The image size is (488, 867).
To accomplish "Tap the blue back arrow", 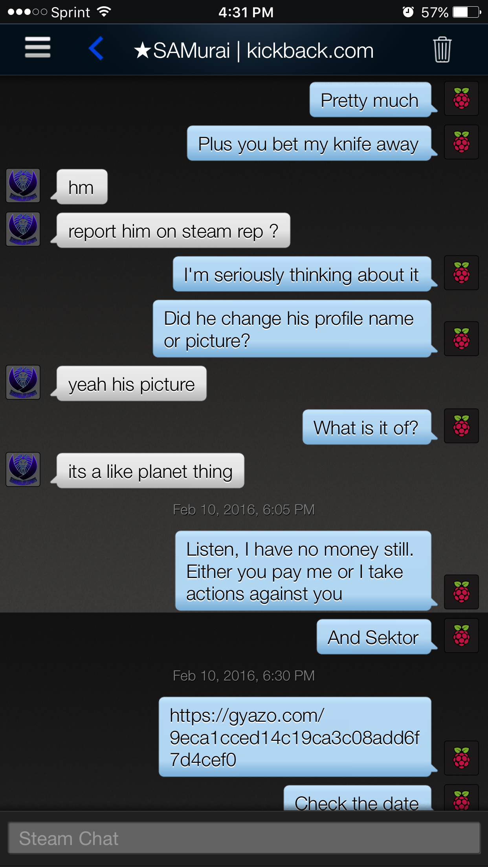I will pos(96,48).
